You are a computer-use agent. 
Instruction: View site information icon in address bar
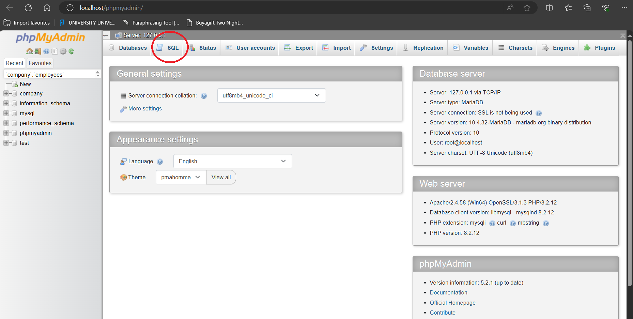pos(70,7)
